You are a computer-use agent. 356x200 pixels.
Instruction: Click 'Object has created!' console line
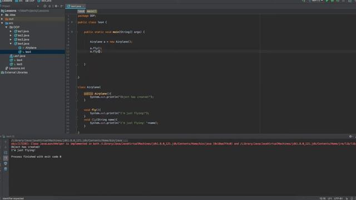coord(26,147)
